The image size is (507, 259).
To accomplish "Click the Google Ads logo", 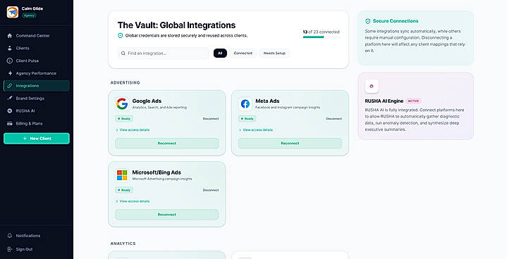I will point(122,104).
